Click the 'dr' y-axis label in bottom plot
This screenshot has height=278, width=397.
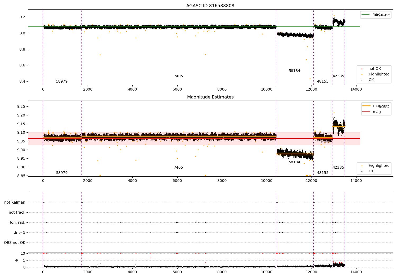click(17, 260)
